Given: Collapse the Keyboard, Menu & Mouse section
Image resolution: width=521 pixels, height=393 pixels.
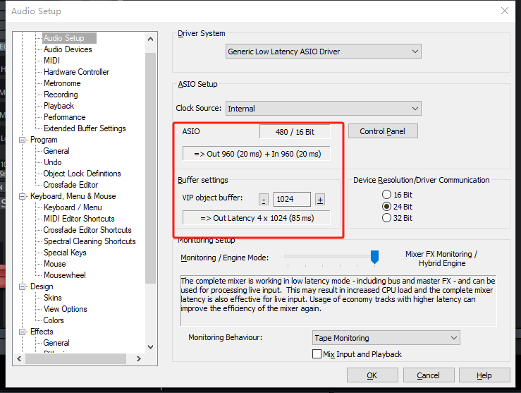Looking at the screenshot, I should click(x=22, y=196).
